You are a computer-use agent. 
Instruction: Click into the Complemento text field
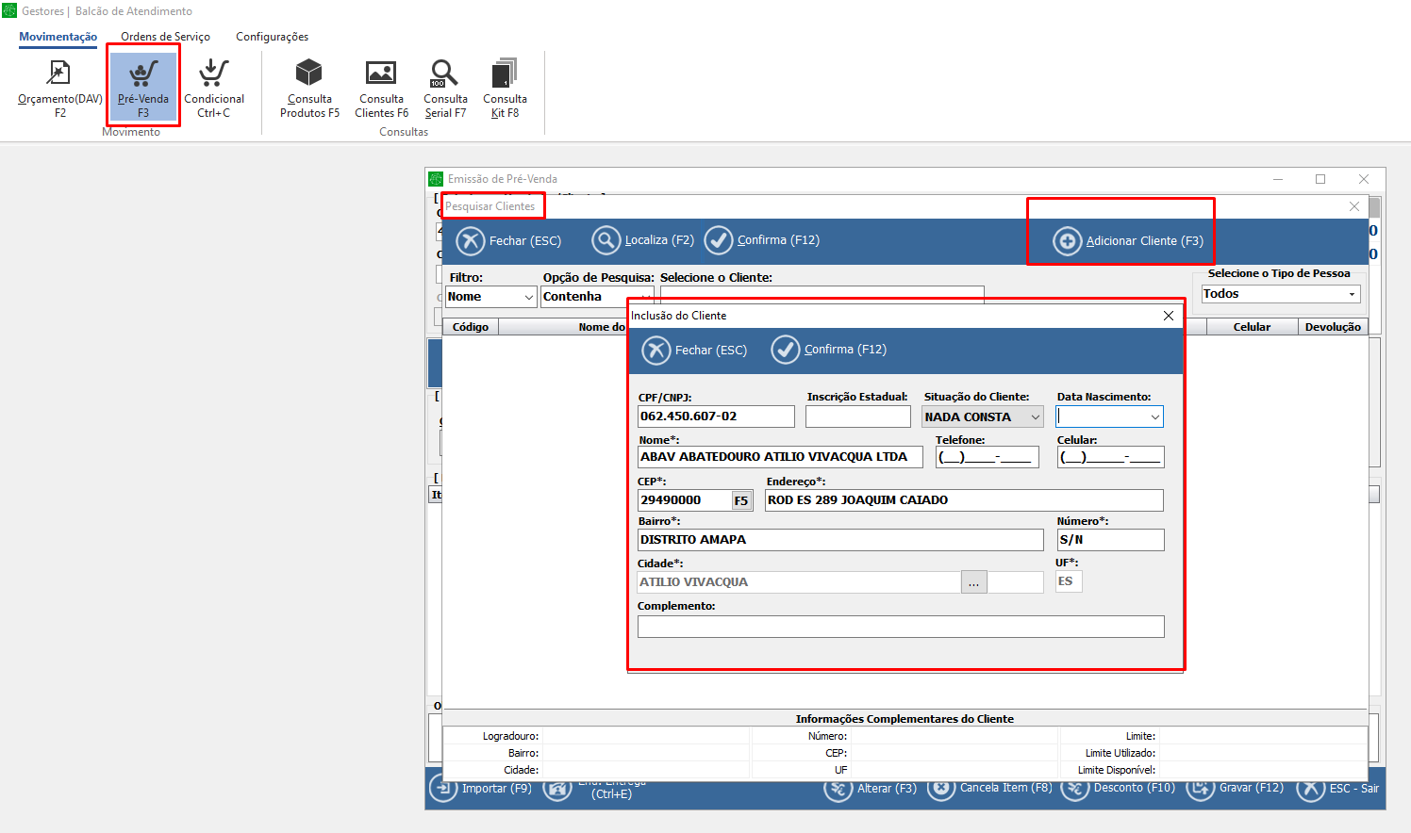900,627
